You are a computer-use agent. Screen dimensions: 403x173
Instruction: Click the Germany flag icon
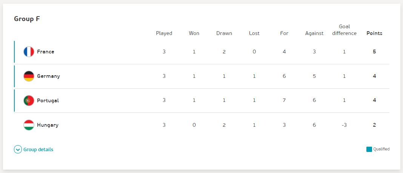[x=29, y=76]
